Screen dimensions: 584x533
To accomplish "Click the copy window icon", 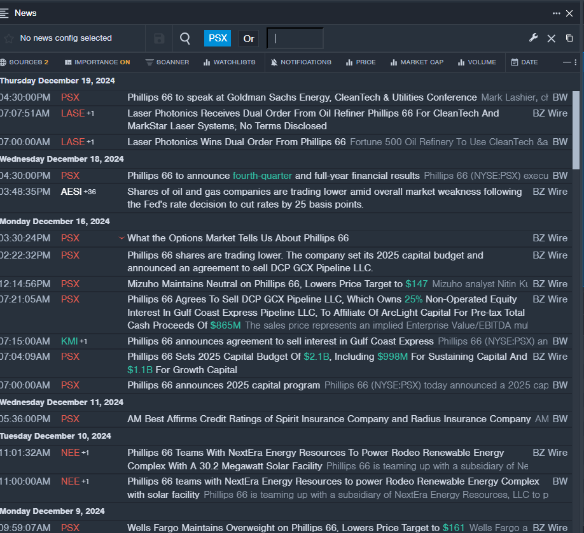I will tap(569, 38).
